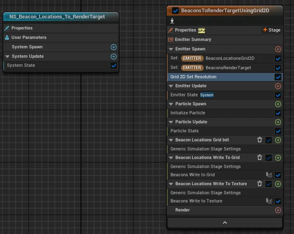Click the emitter Properties pencil icon
This screenshot has height=234, width=294.
pyautogui.click(x=171, y=30)
